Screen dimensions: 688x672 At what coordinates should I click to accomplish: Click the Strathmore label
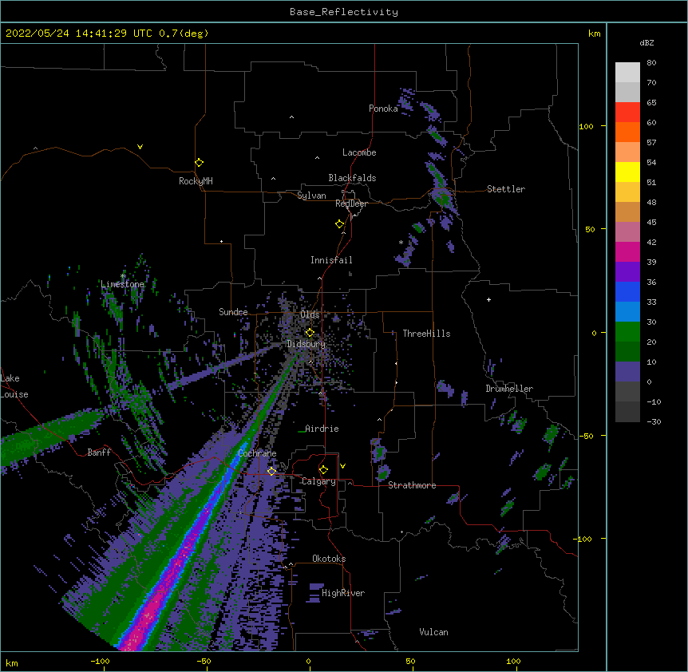coord(412,485)
